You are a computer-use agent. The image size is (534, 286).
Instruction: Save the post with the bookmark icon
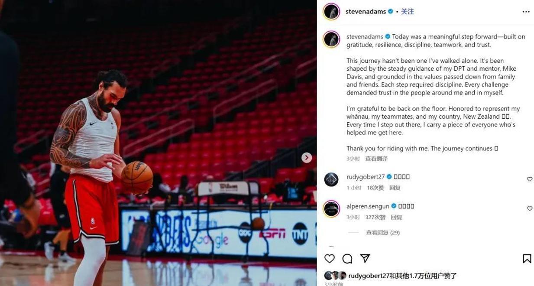(x=527, y=259)
